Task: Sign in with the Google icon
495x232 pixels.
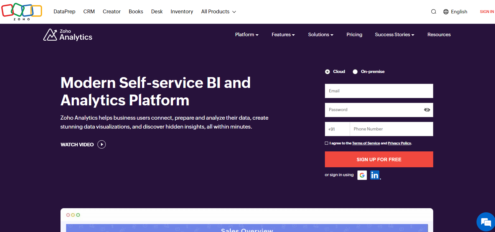Action: 362,175
